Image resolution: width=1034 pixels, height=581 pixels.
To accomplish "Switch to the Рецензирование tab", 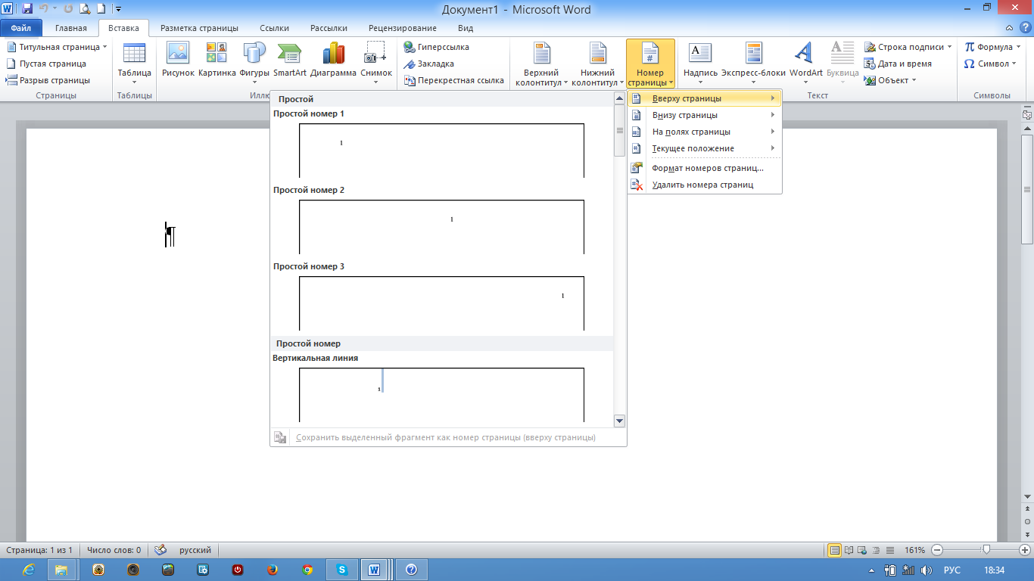I will pyautogui.click(x=402, y=28).
